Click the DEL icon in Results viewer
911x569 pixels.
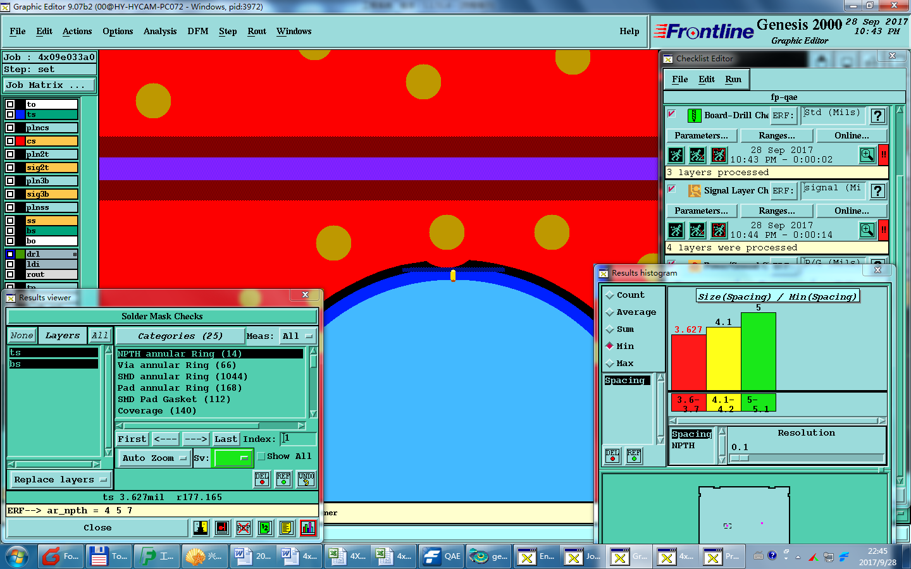tap(262, 479)
